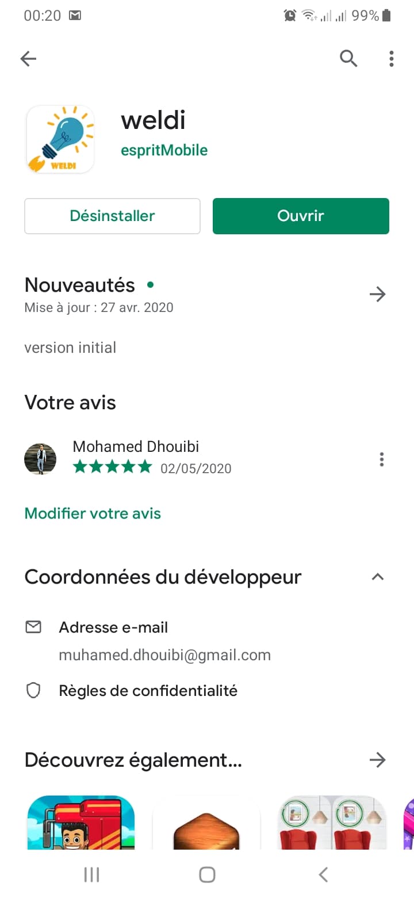This screenshot has width=414, height=898.
Task: Tap the Android navigation back button
Action: point(323,875)
